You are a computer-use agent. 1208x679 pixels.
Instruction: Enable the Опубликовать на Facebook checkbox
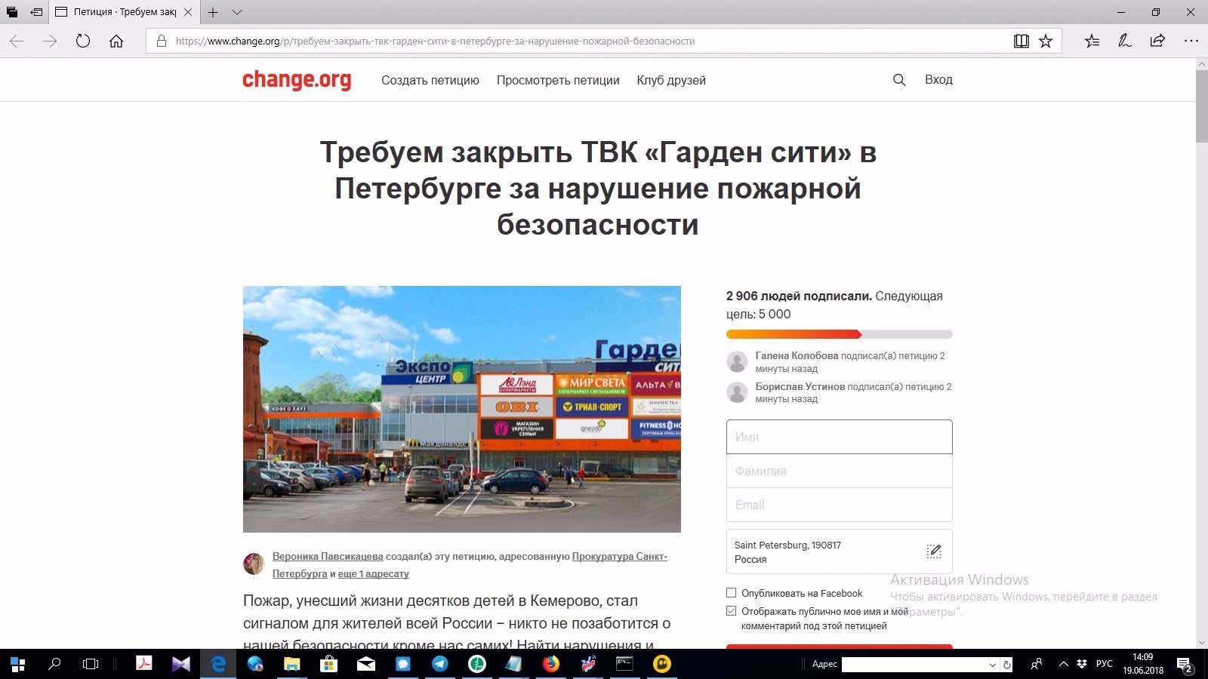click(731, 593)
